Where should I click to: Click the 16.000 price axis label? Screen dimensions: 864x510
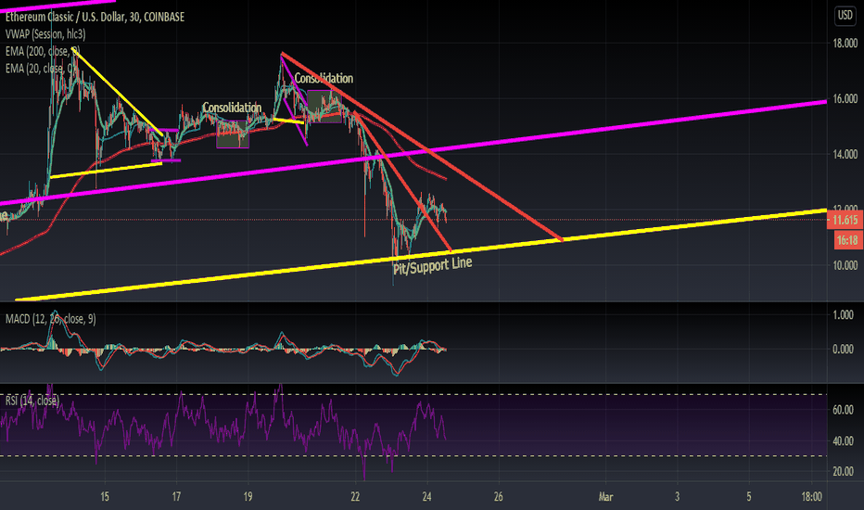[845, 99]
